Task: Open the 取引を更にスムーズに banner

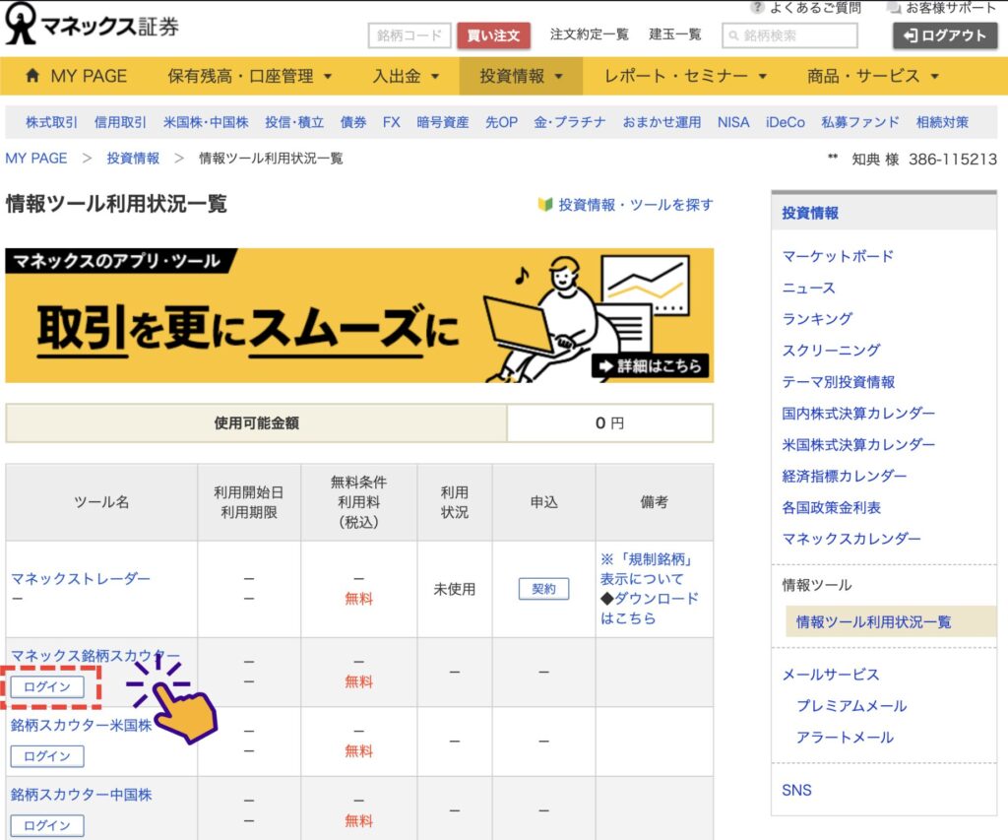Action: pos(359,316)
